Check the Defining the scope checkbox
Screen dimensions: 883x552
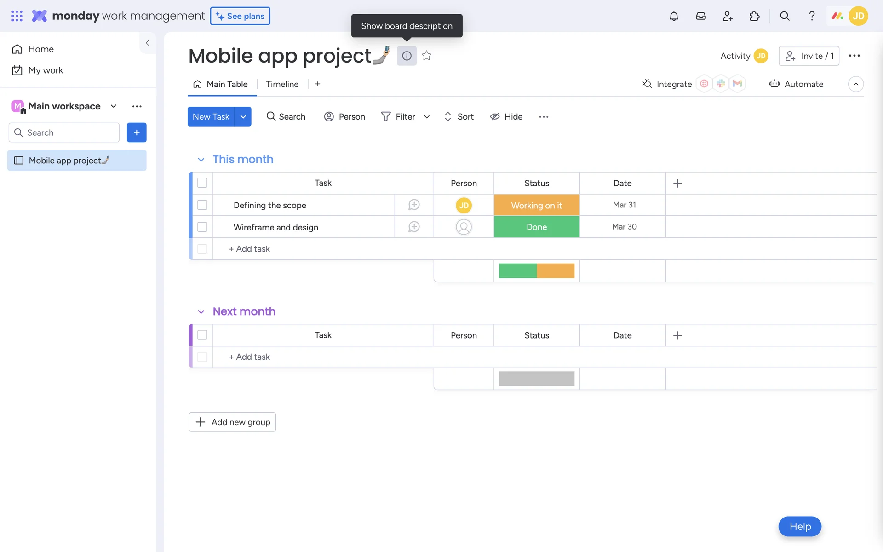click(x=202, y=205)
